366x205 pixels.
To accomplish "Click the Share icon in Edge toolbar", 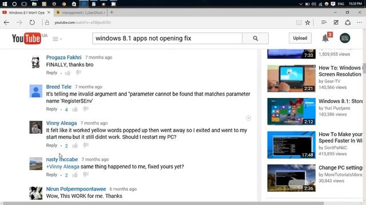I will [348, 23].
